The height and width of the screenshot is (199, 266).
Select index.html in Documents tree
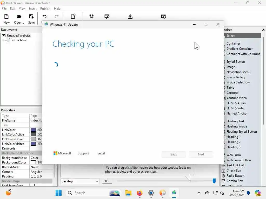click(19, 40)
